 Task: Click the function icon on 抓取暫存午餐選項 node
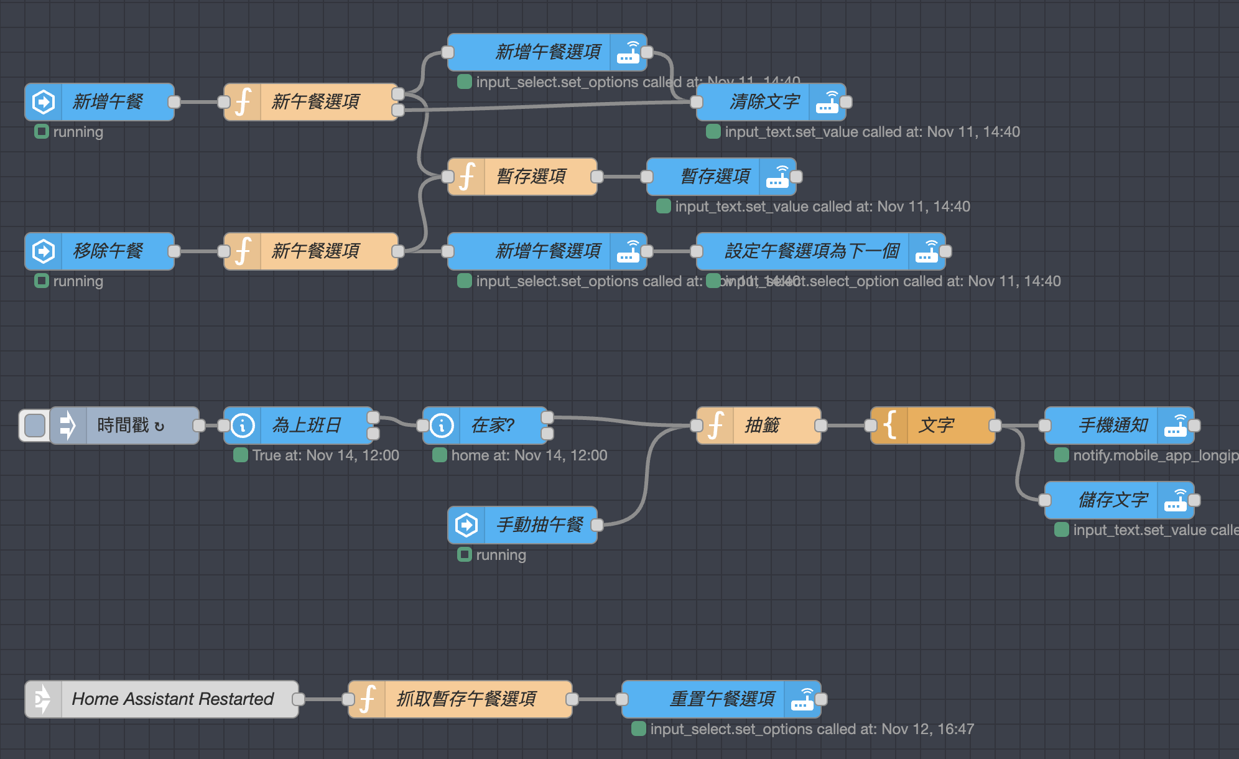(x=367, y=699)
